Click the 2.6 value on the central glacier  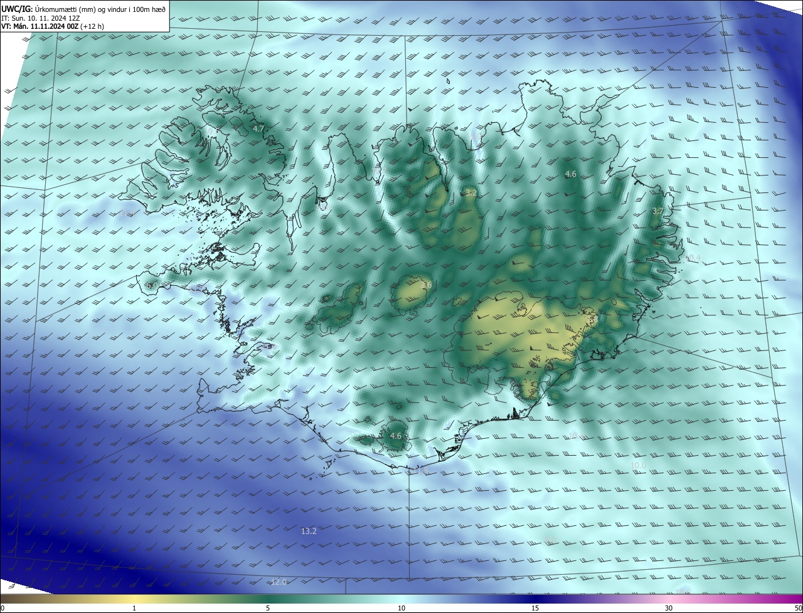[x=427, y=286]
